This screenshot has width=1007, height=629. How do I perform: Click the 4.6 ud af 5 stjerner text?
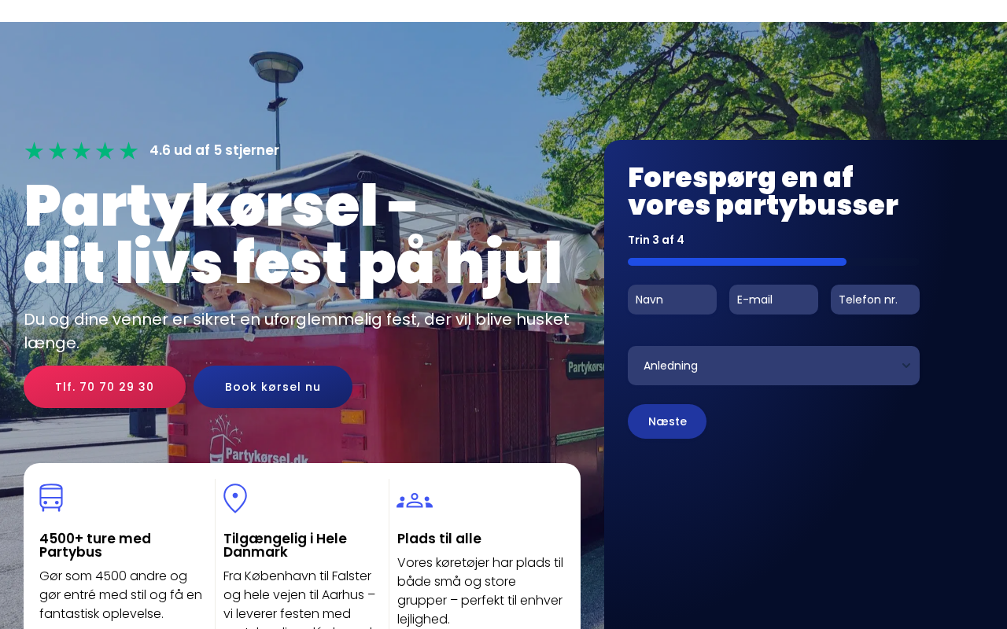pyautogui.click(x=215, y=150)
